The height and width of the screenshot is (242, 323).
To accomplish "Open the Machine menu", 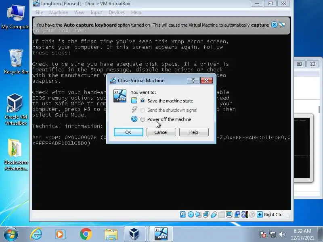I will point(59,13).
